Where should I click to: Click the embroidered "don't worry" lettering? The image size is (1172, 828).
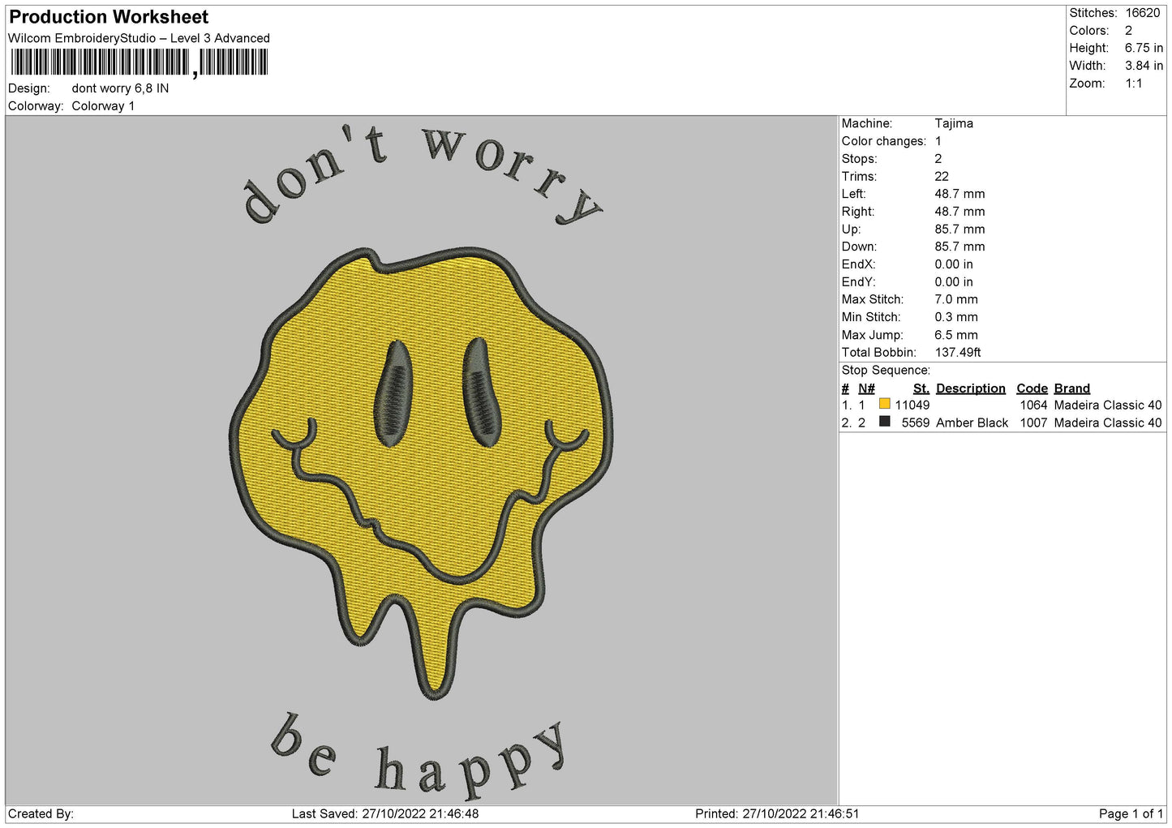click(422, 173)
